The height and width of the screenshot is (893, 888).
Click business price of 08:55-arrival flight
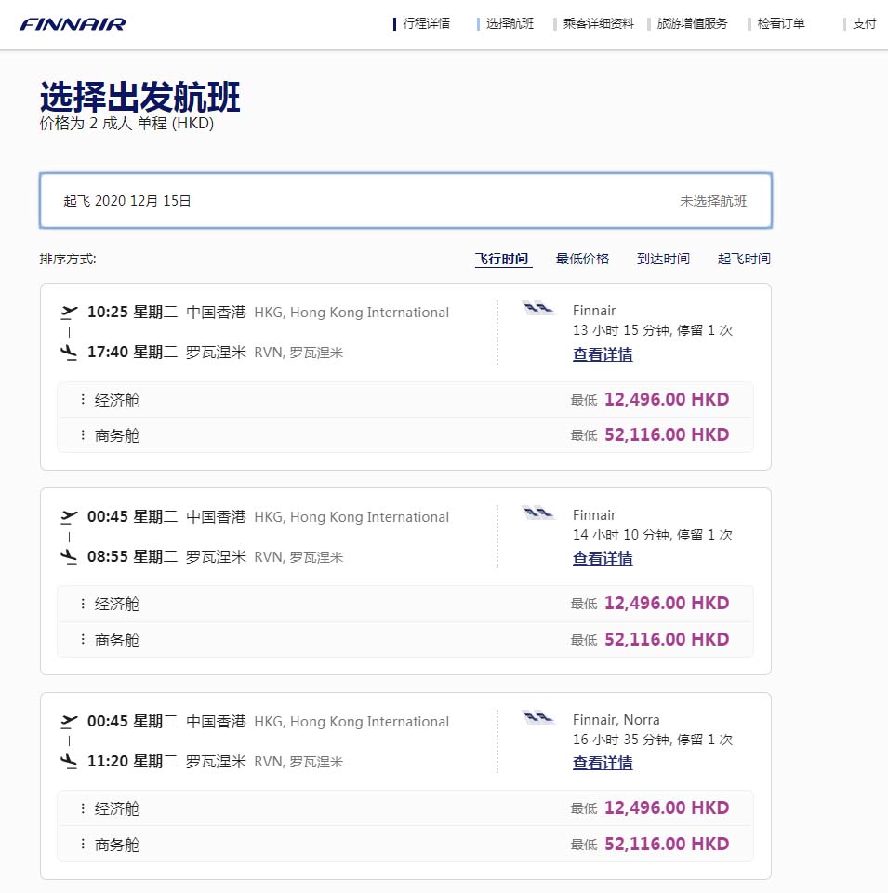667,639
